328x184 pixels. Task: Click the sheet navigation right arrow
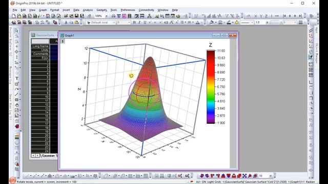point(37,155)
